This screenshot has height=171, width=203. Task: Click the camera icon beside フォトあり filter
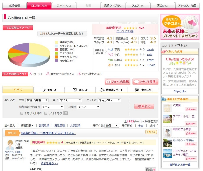tap(65, 112)
